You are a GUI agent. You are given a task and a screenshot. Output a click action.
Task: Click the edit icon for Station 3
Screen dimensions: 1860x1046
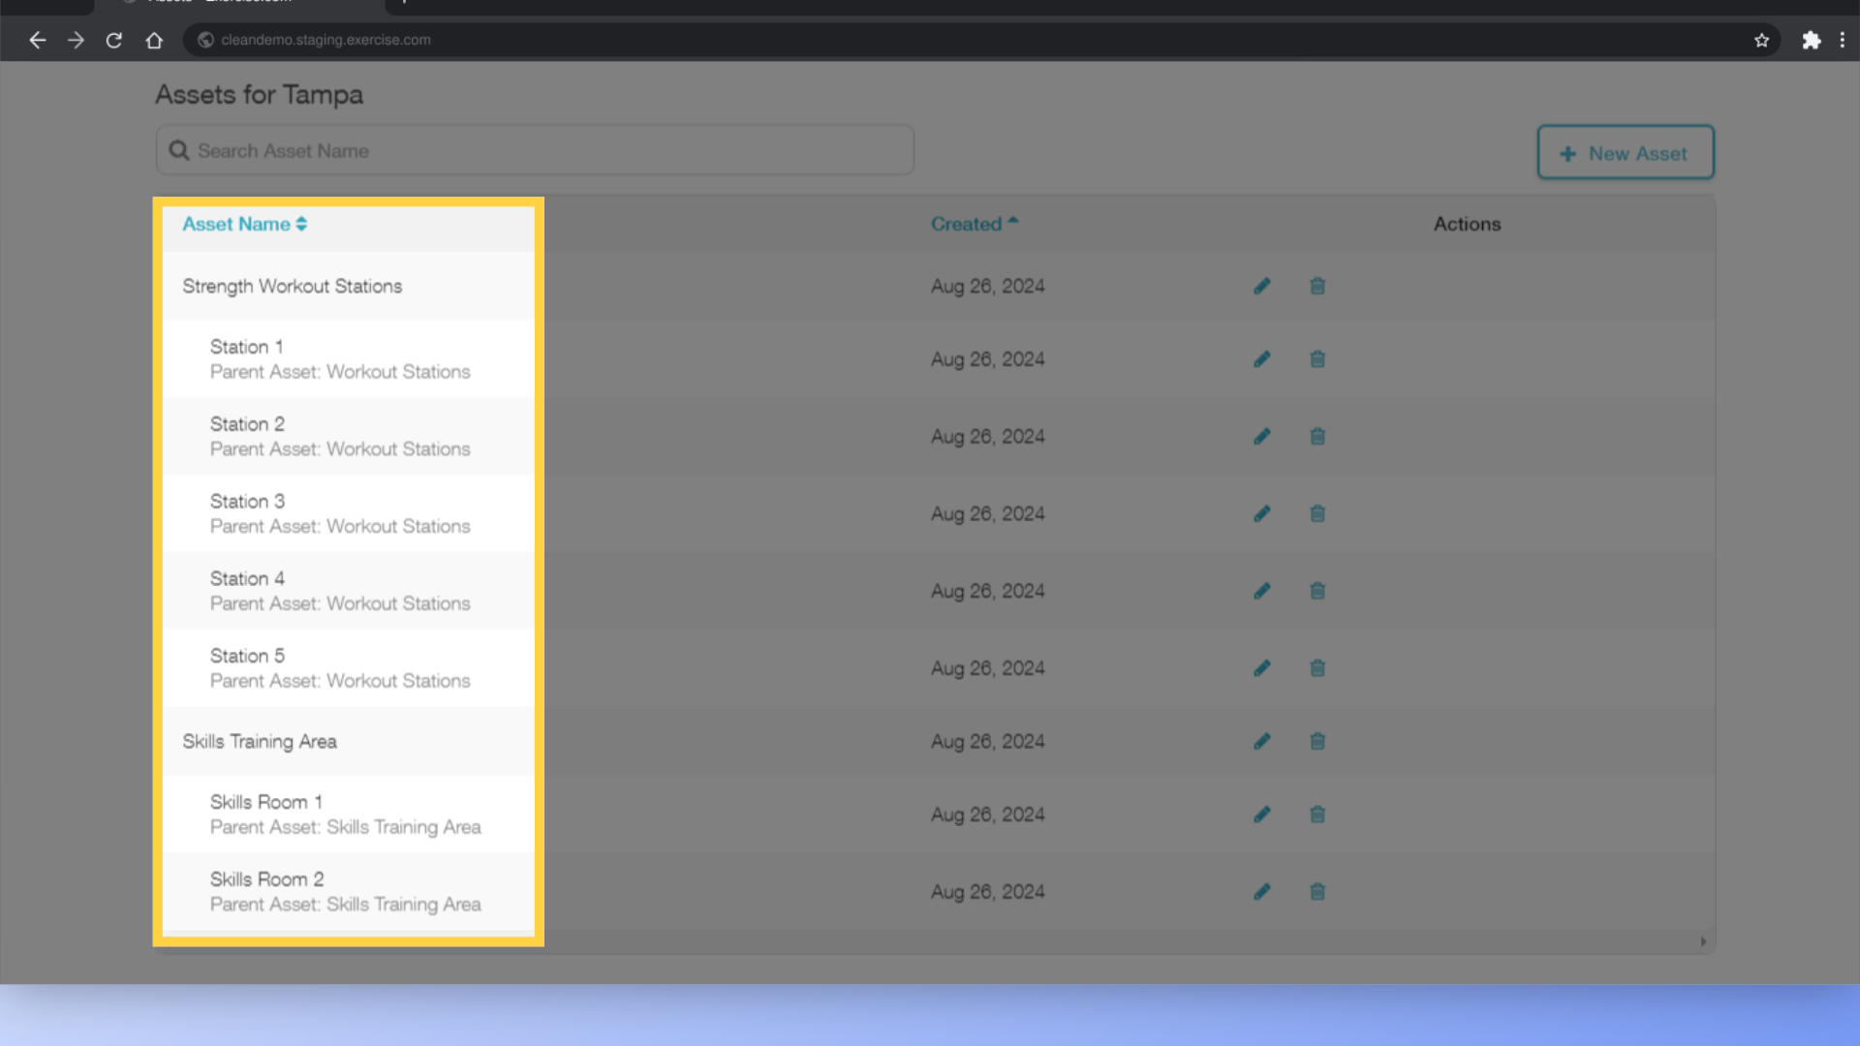point(1262,513)
